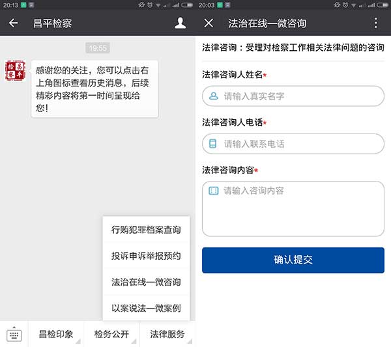Select 投诉申诉举报预约 menu entry

(x=146, y=256)
